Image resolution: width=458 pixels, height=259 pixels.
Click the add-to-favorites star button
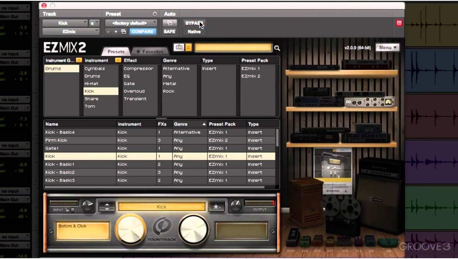tap(216, 207)
